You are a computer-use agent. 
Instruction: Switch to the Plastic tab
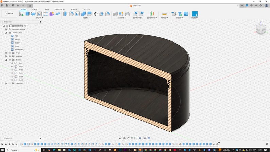coord(74,9)
